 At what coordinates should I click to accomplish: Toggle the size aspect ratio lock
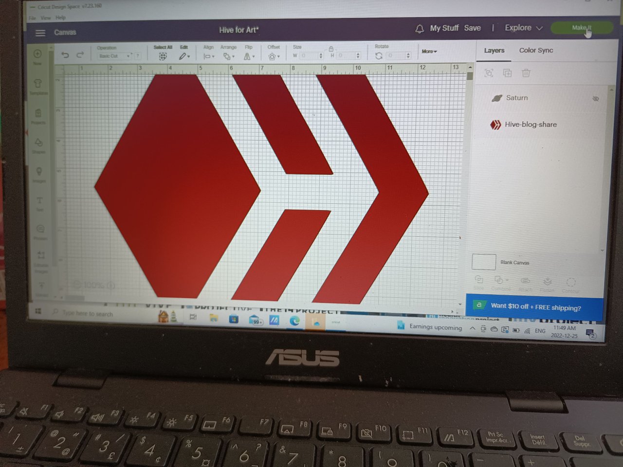(331, 49)
